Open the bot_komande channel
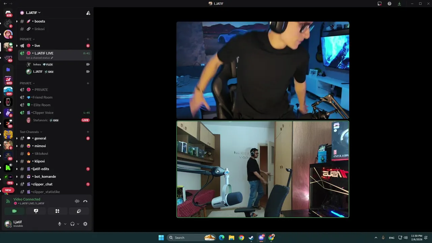Viewport: 432px width, 243px height. [55, 177]
